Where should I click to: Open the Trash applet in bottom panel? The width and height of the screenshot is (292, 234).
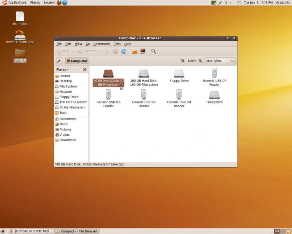(x=289, y=231)
